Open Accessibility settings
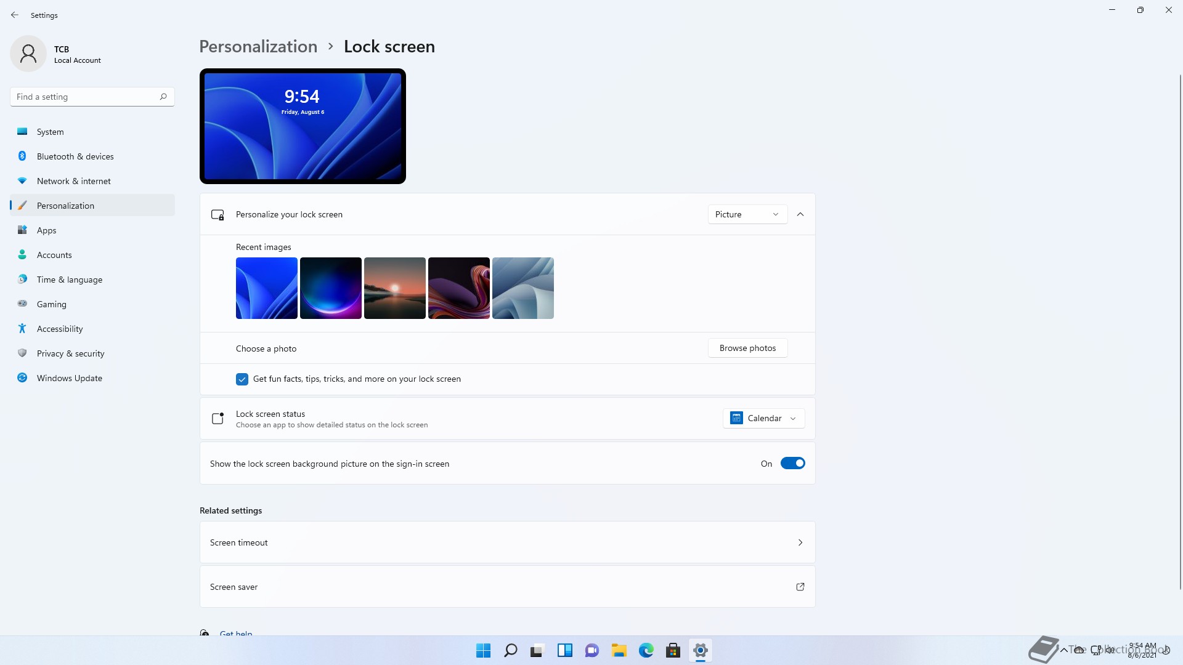 [x=59, y=329]
